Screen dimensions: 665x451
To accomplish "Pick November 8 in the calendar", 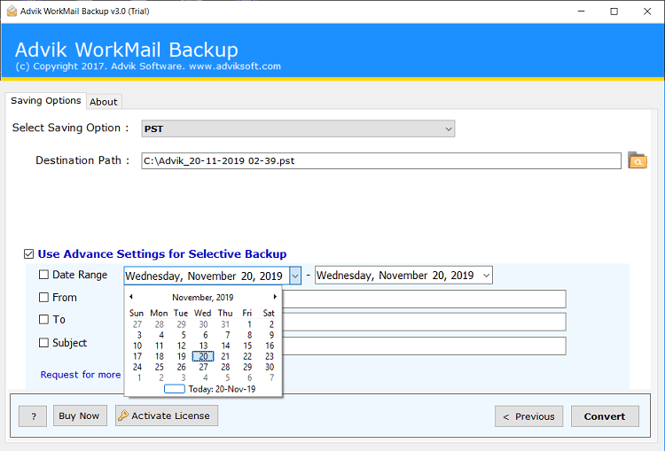I will (x=249, y=335).
